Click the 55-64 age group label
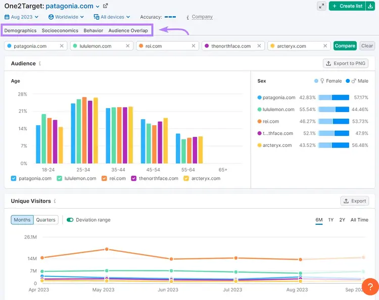Viewport: 379px width, 300px height. 188,170
